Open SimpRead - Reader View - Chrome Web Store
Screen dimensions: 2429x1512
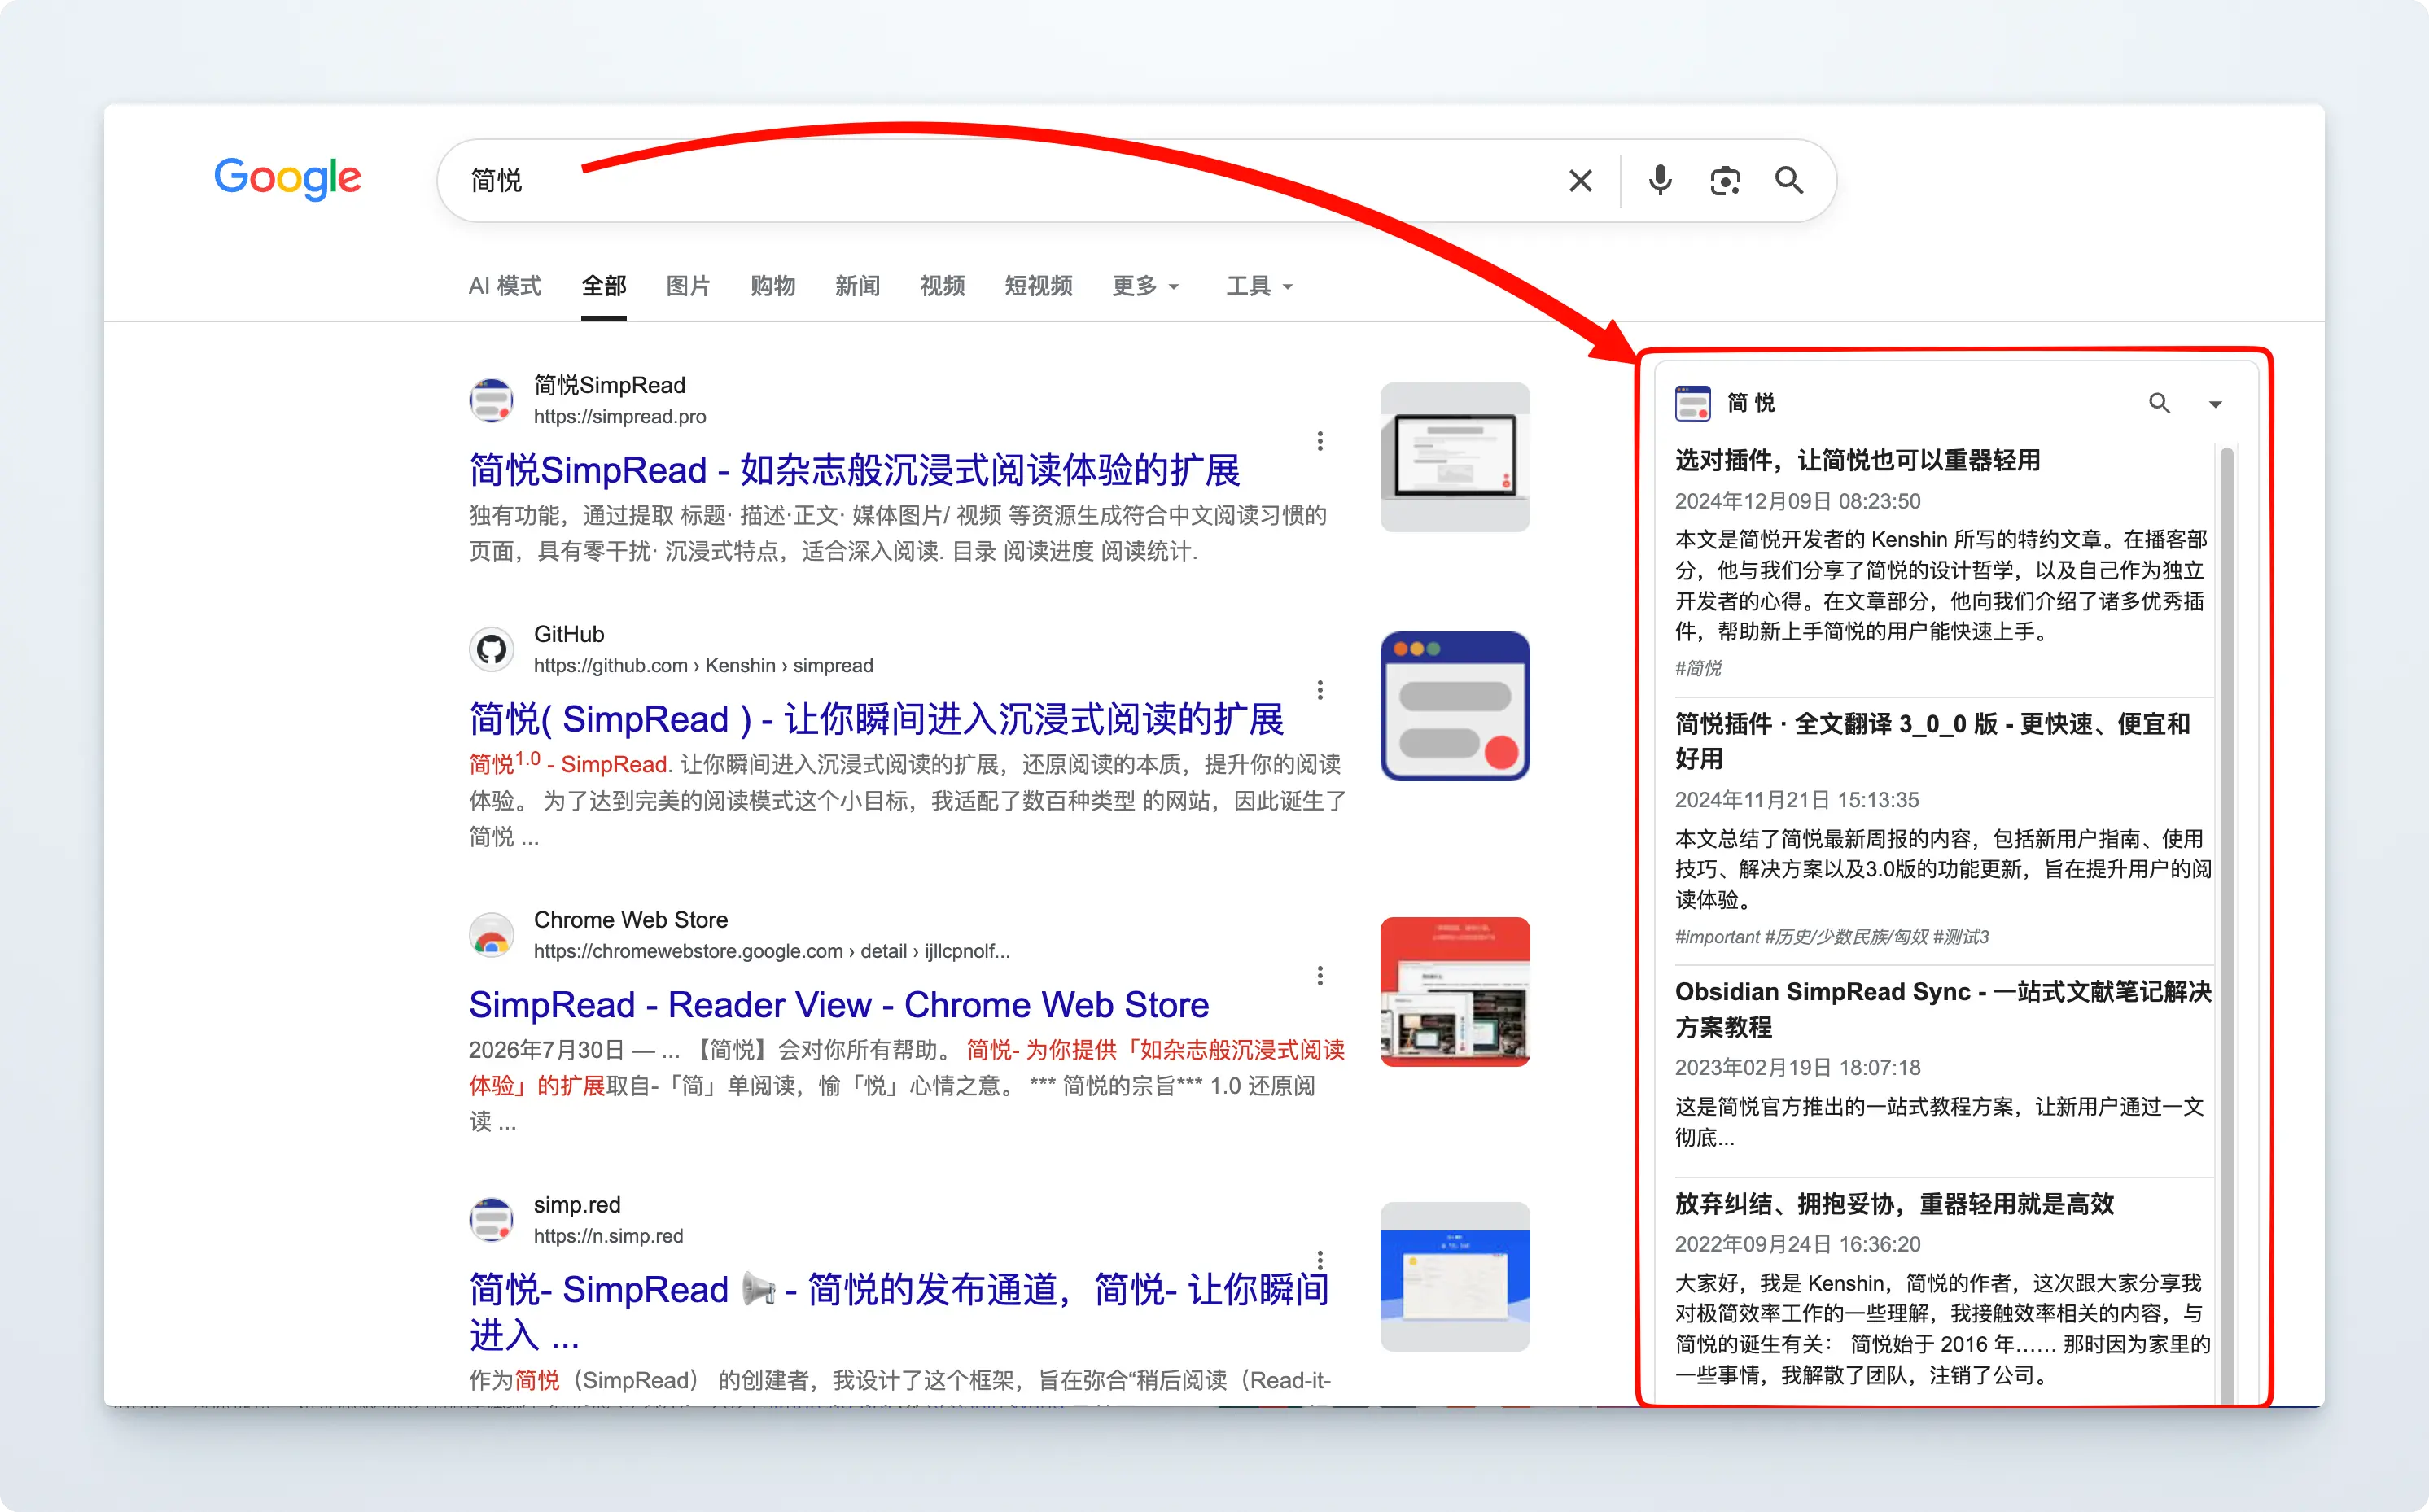click(x=839, y=1005)
